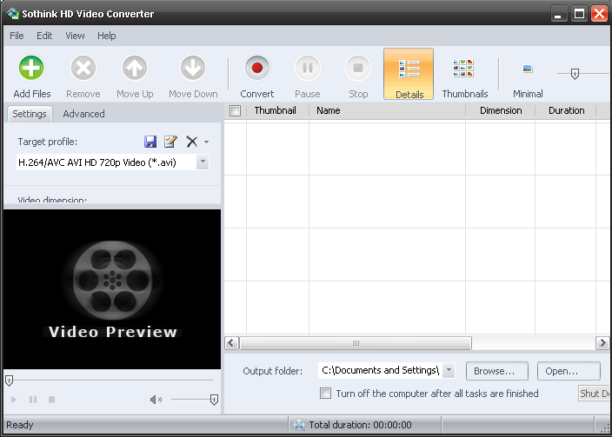Click the Open... button

(x=569, y=371)
